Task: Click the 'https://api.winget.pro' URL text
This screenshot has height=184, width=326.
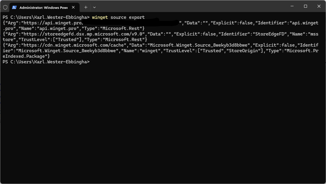Action: coord(52,23)
